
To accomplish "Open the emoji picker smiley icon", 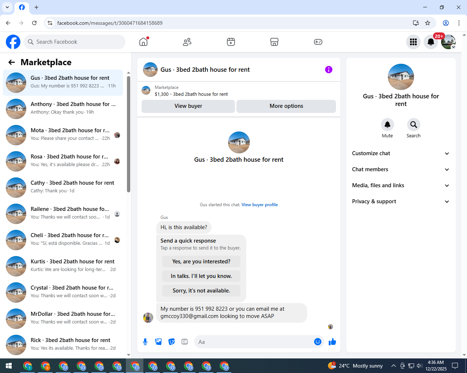I will [x=318, y=342].
